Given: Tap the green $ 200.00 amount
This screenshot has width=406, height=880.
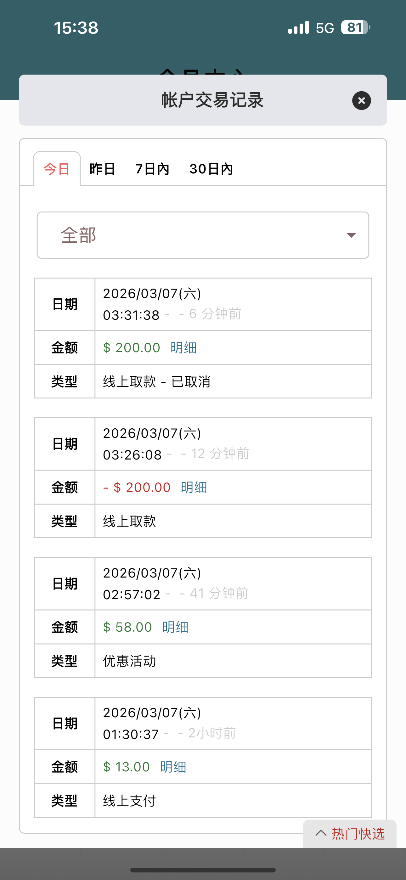Looking at the screenshot, I should tap(132, 348).
